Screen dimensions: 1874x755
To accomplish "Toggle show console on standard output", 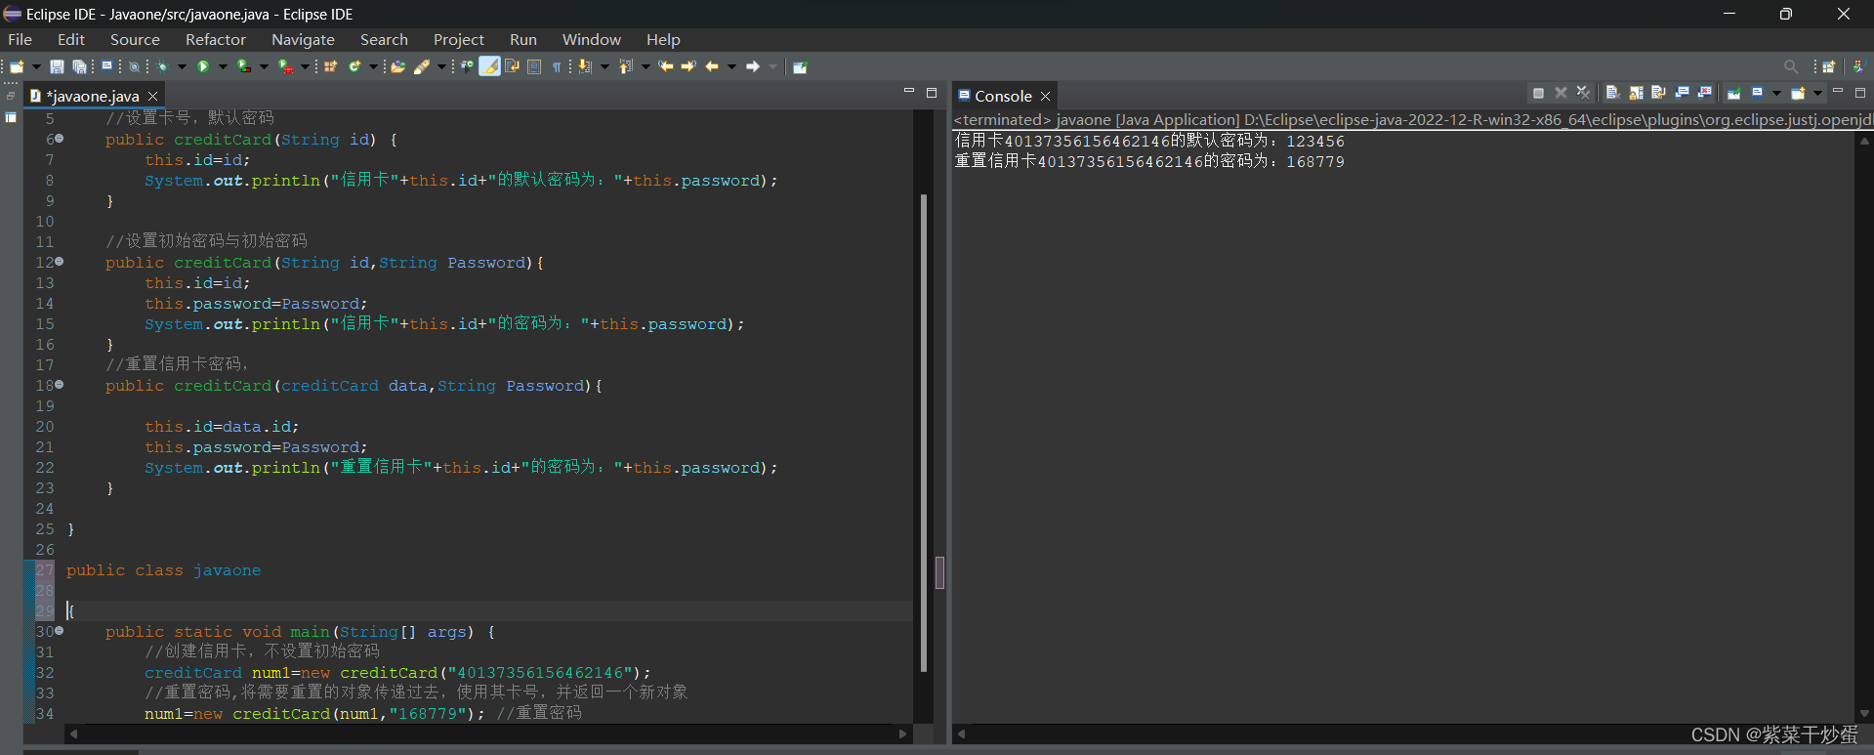I will [x=1682, y=93].
